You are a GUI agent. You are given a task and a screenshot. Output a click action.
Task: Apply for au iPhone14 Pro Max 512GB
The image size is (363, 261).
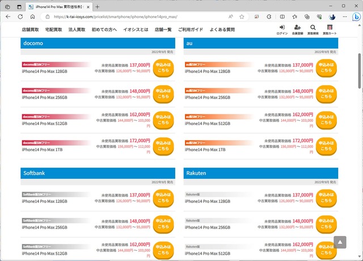tap(326, 120)
